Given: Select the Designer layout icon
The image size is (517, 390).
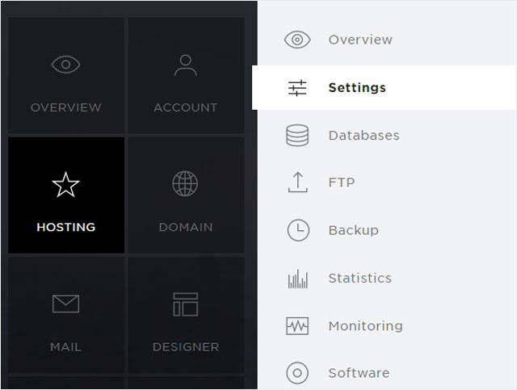Looking at the screenshot, I should 186,304.
